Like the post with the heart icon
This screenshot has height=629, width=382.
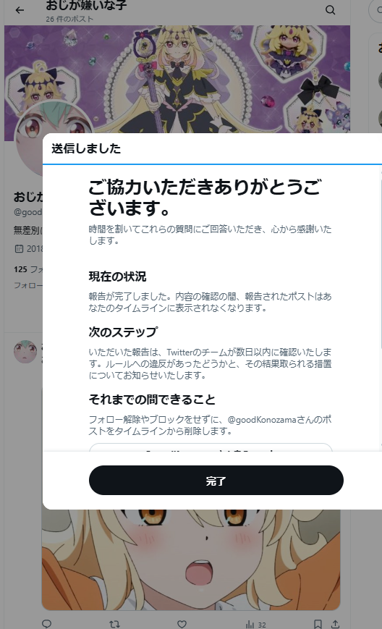click(x=182, y=624)
